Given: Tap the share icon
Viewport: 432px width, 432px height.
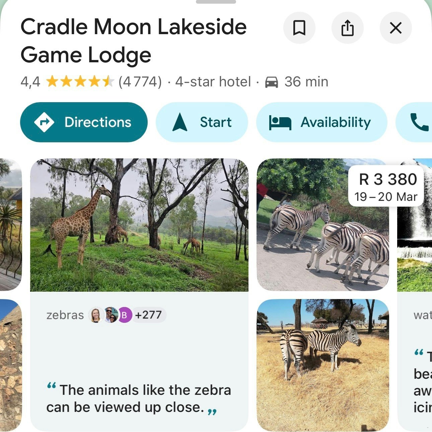Looking at the screenshot, I should point(347,28).
